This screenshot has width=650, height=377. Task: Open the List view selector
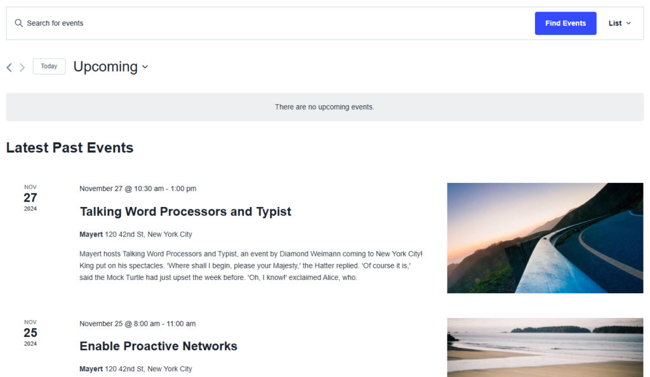click(x=614, y=23)
